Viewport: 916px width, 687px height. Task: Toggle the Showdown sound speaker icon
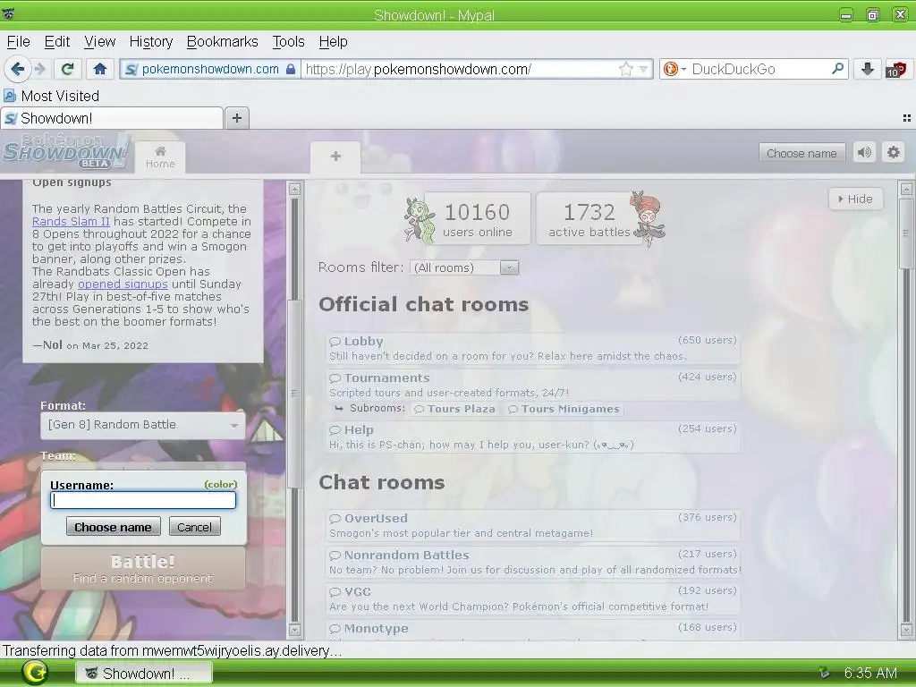pyautogui.click(x=864, y=152)
